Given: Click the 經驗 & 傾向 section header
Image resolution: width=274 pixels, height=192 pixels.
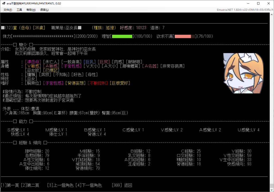Looking at the screenshot, I should [x=30, y=143].
